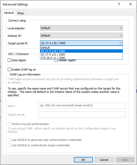137x165 pixels.
Task: Check Use RADIUS to authenticate target credentials
Action: click(9, 145)
